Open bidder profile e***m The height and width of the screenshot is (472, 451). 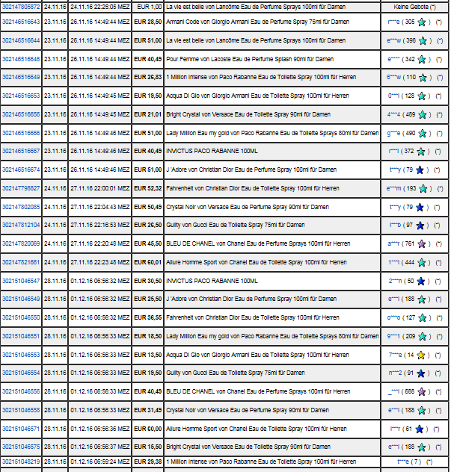click(x=393, y=189)
